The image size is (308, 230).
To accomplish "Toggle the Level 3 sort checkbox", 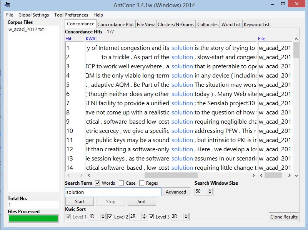I will [152, 217].
